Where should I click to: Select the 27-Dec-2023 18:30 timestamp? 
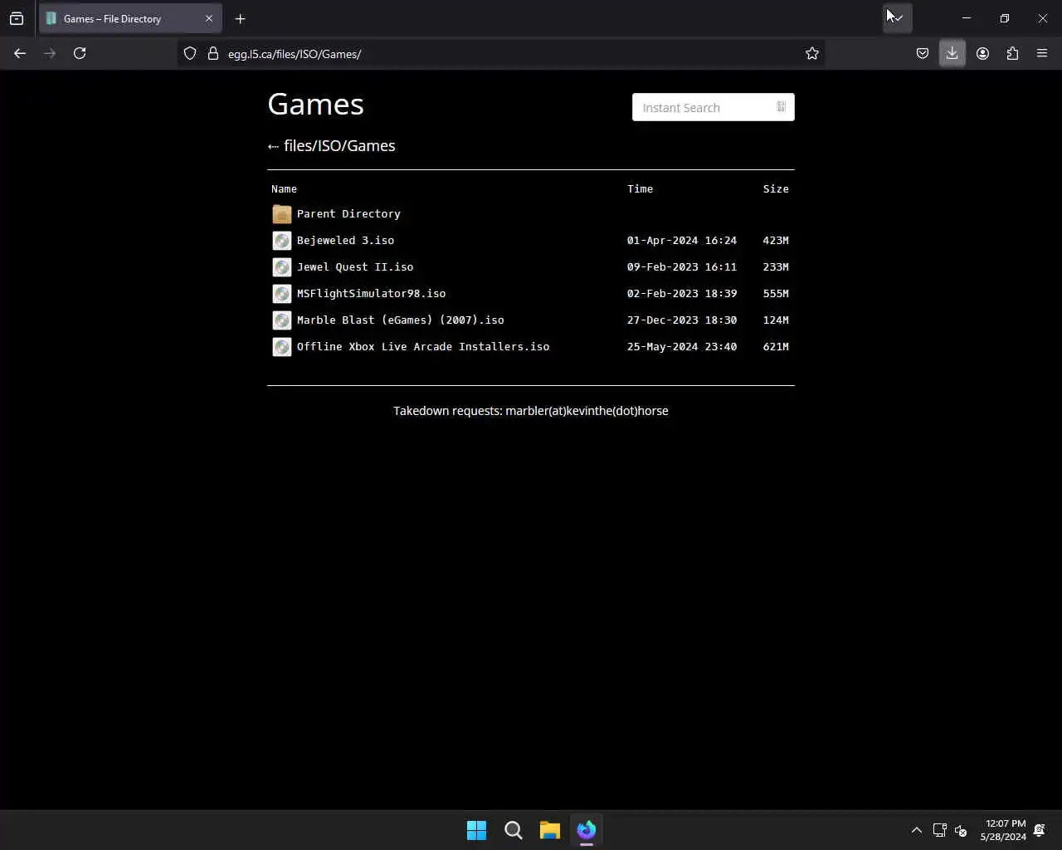click(x=682, y=320)
